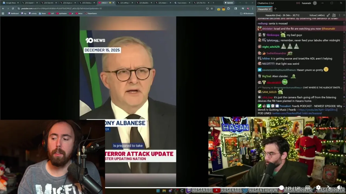Click username SAM_GOLD in chat

[269, 92]
